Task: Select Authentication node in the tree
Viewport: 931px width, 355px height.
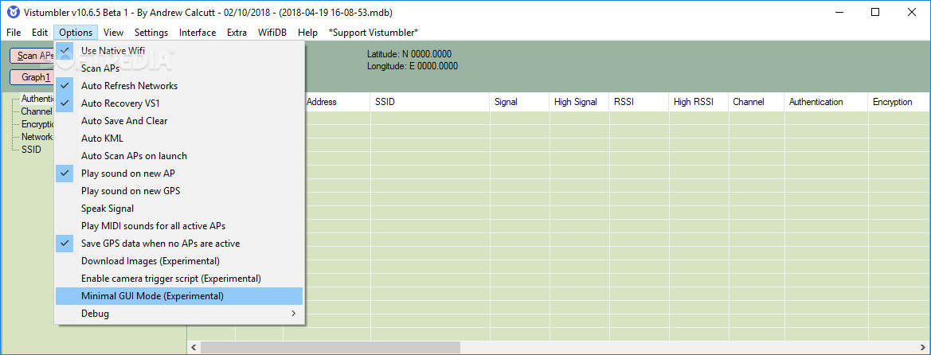Action: tap(37, 99)
